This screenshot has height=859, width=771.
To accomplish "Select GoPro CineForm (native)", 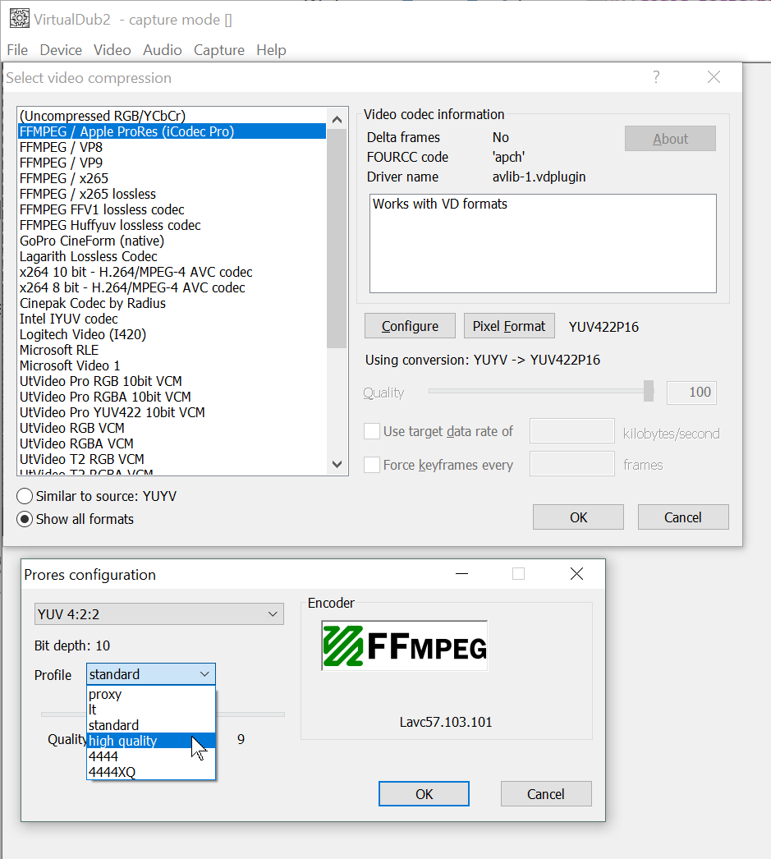I will [172, 241].
